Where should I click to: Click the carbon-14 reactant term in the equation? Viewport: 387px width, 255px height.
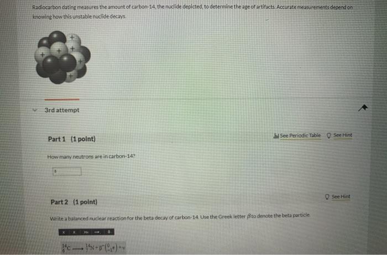pyautogui.click(x=66, y=248)
